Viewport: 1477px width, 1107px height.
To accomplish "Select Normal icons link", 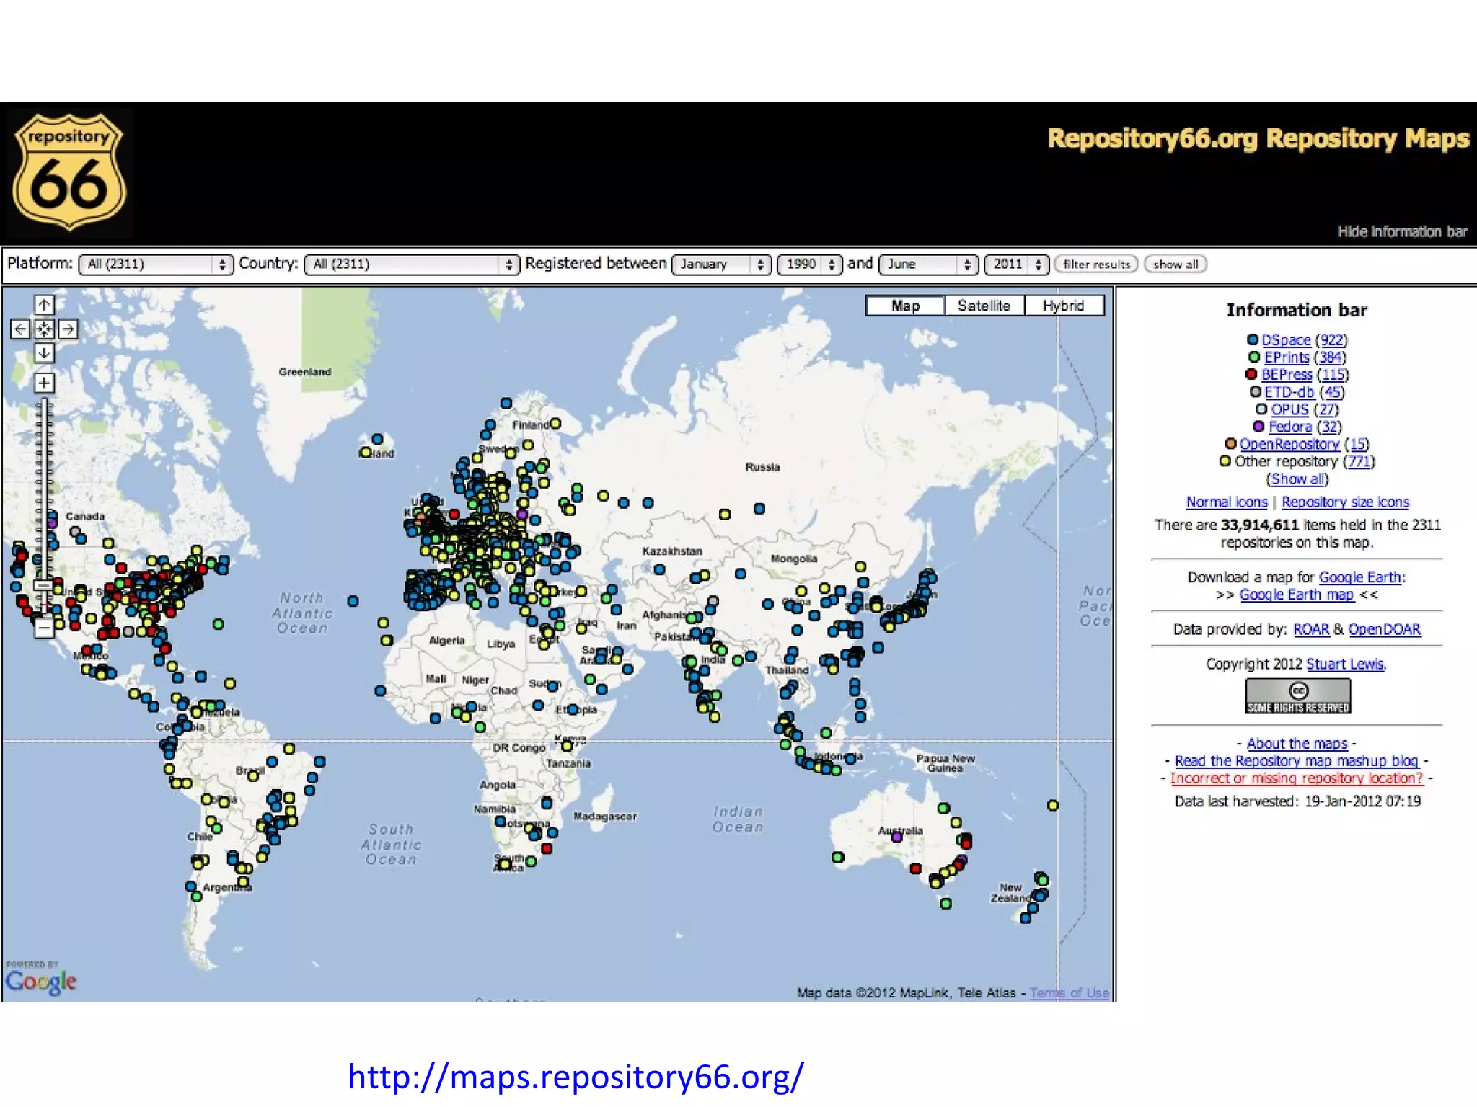I will (x=1227, y=502).
